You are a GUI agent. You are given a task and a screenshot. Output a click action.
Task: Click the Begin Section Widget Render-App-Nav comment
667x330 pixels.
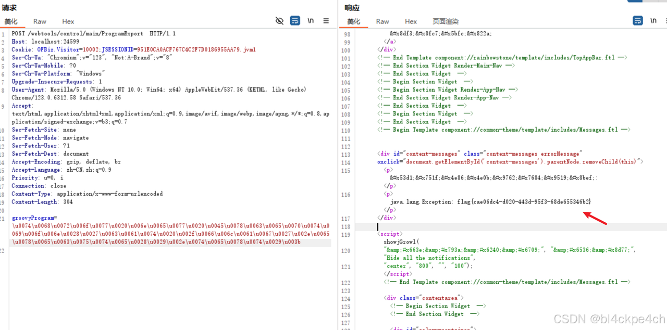click(448, 90)
